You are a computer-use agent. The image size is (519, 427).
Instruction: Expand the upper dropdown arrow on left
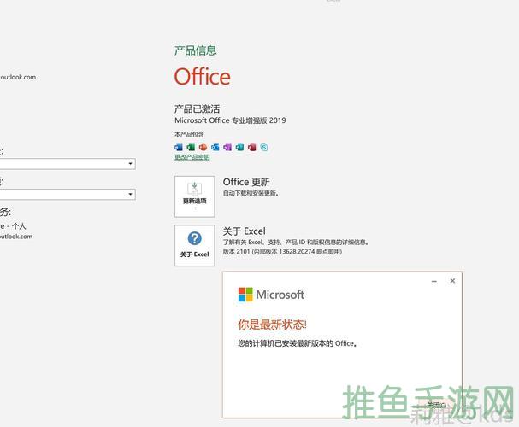pos(131,164)
